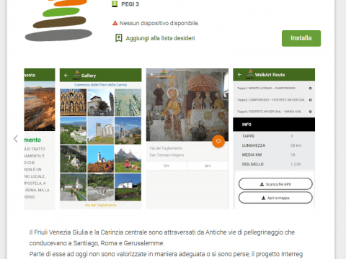346x259 pixels.
Task: Open the fresco painting screenshot thumbnail
Action: click(187, 139)
